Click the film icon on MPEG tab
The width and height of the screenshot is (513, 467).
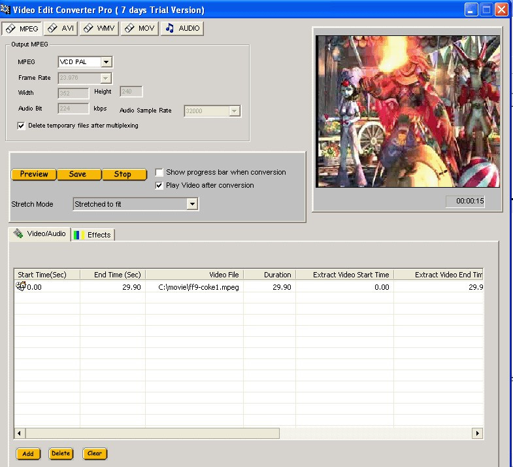(10, 29)
